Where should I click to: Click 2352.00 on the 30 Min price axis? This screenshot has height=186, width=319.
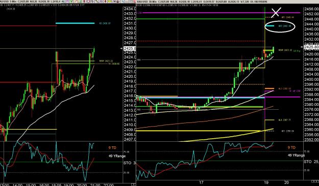click(311, 140)
